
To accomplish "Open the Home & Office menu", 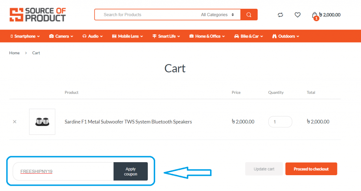I will (x=207, y=36).
